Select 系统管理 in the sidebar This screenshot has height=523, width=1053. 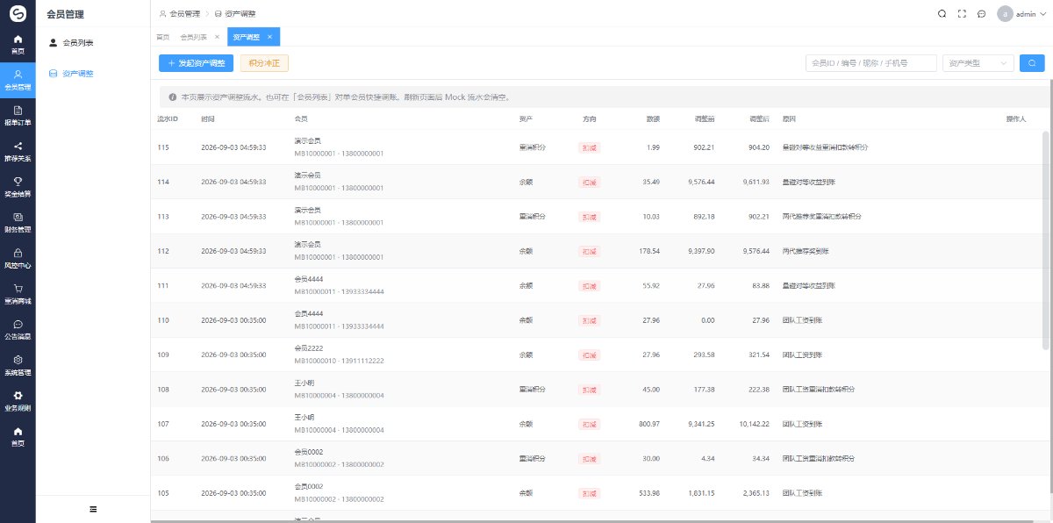(x=18, y=364)
